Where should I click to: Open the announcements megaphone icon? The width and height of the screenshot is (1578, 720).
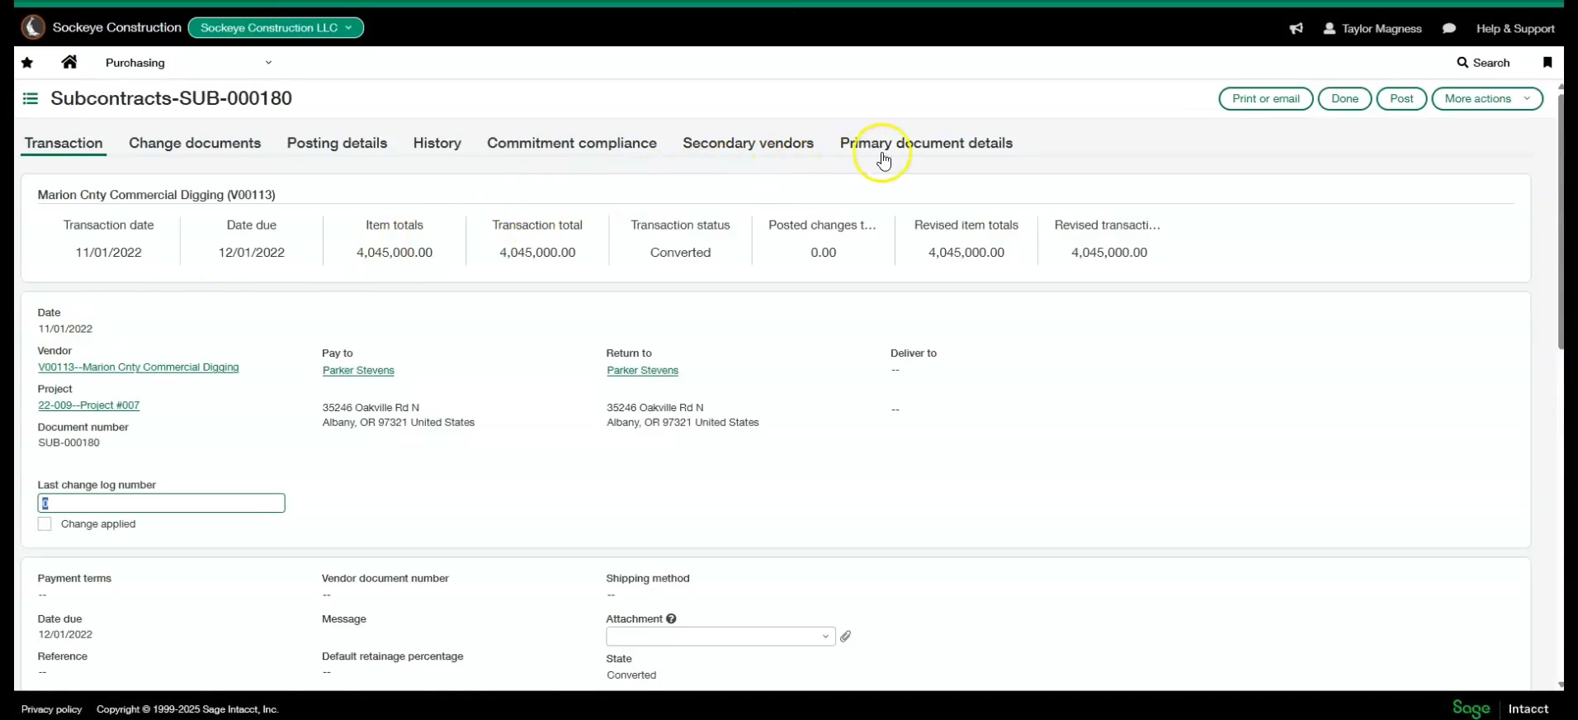[1297, 28]
